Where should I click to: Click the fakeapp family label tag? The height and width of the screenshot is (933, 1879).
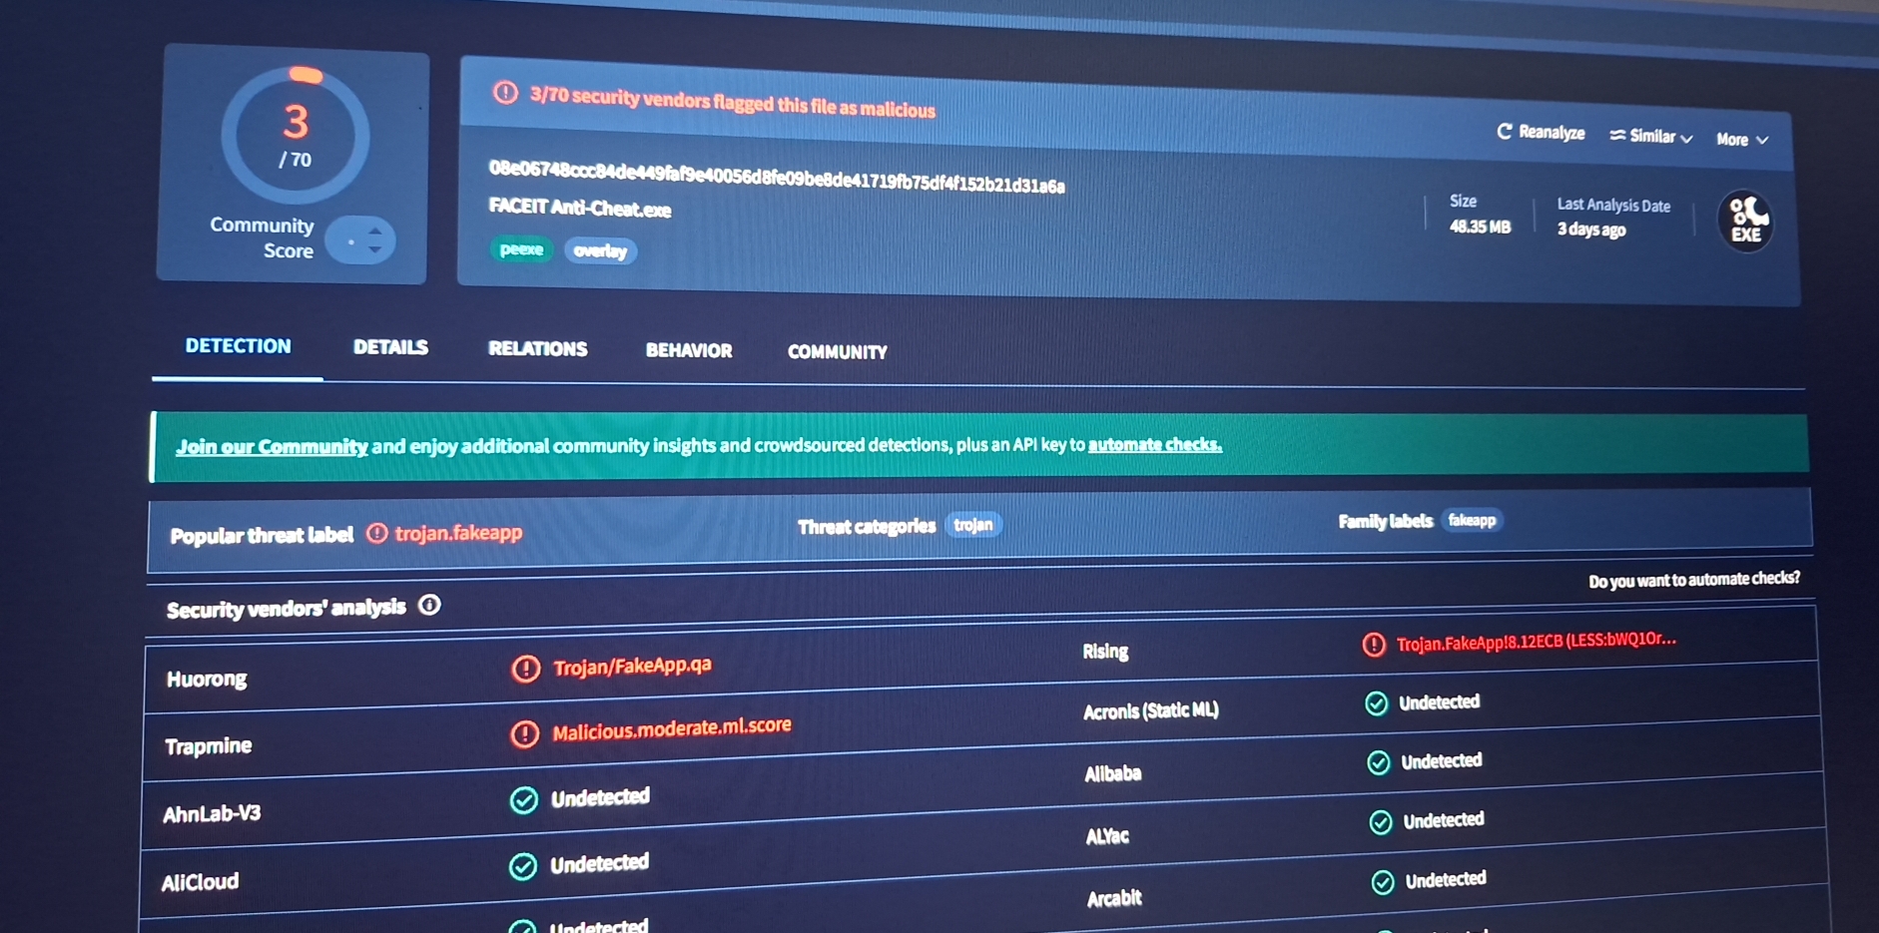(1473, 520)
